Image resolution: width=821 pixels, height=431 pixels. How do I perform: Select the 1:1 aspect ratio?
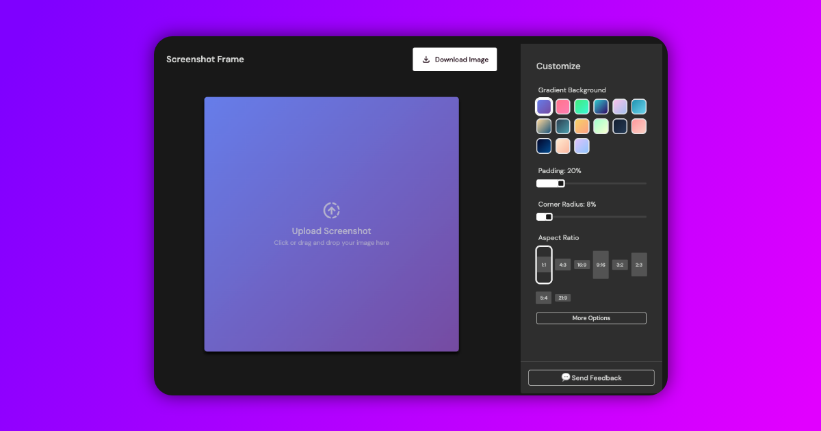click(x=544, y=265)
